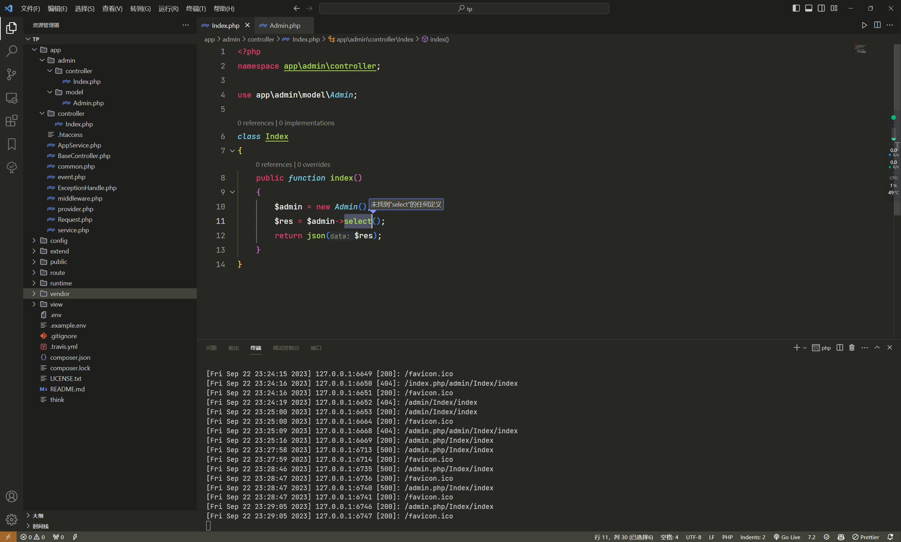
Task: Split the editor to the right
Action: [877, 25]
